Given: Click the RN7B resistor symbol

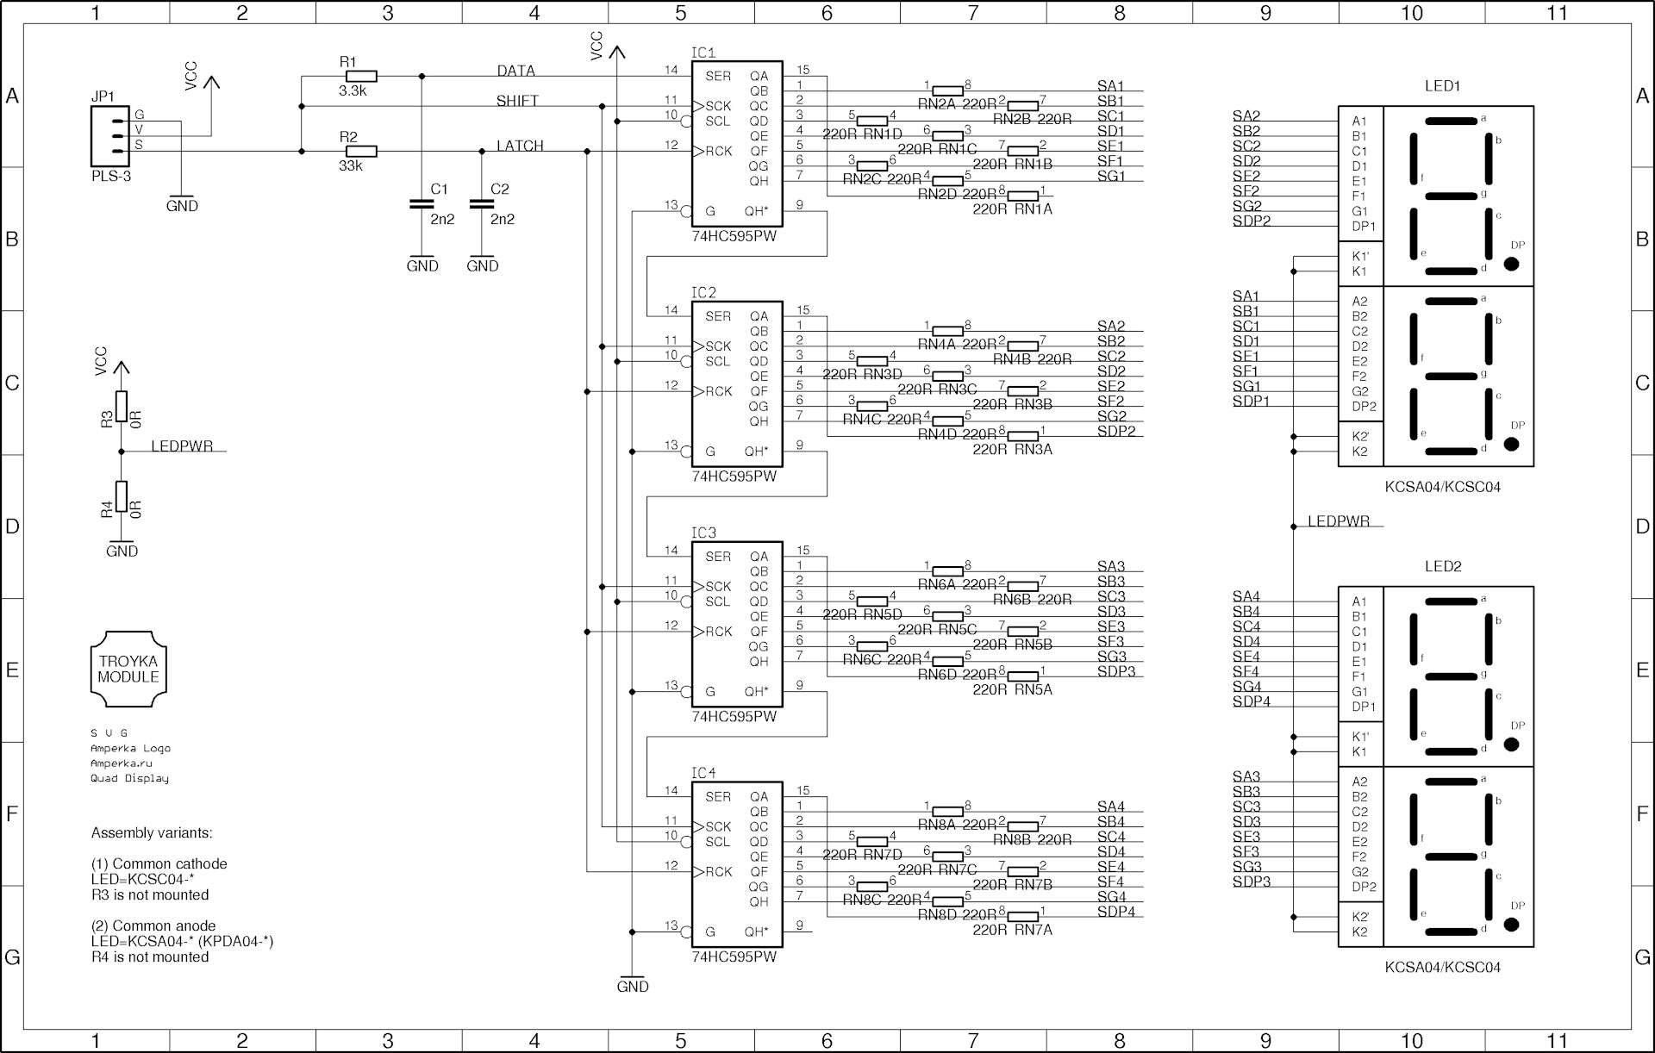Looking at the screenshot, I should click(1023, 871).
